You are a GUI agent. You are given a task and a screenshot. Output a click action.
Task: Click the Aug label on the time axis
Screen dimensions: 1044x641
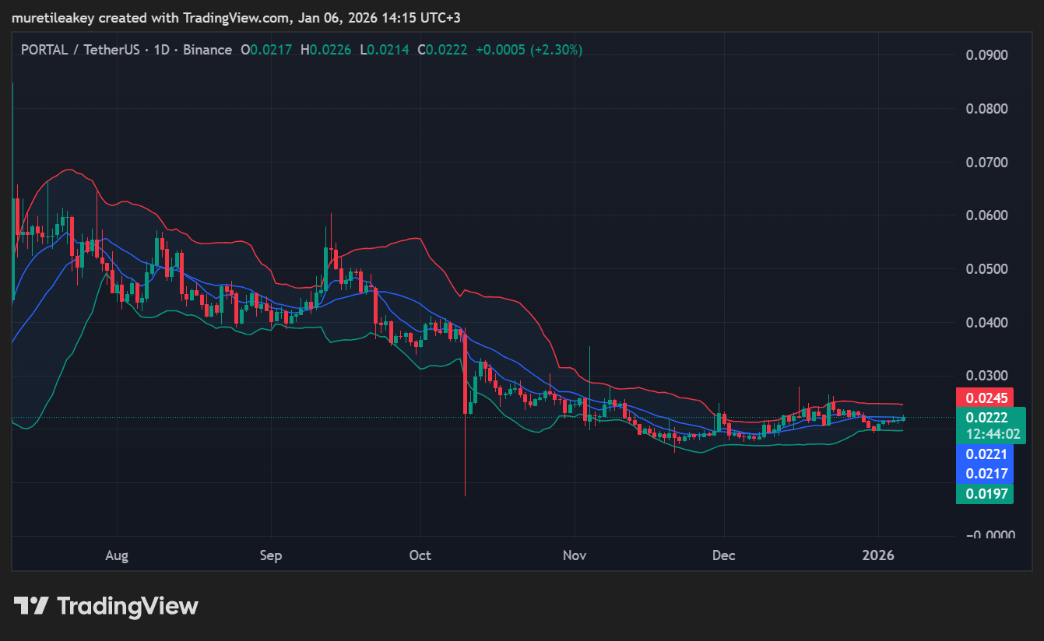116,555
